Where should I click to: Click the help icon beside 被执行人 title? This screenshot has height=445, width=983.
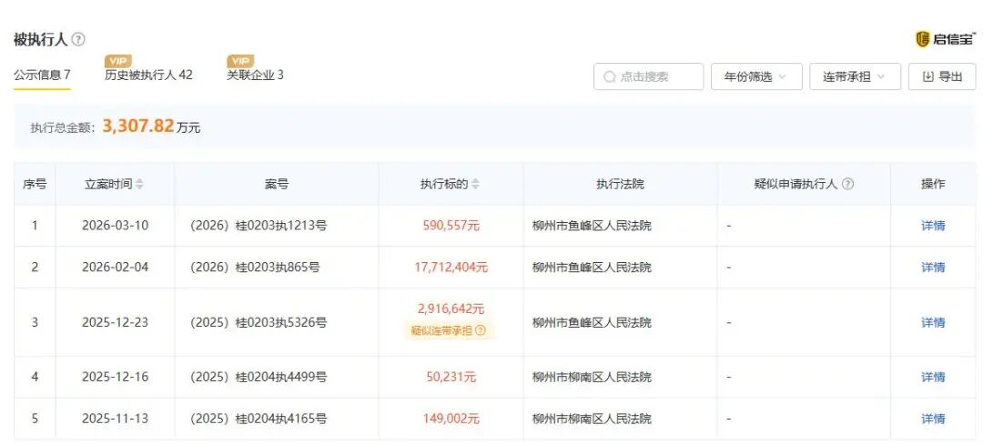(x=79, y=39)
